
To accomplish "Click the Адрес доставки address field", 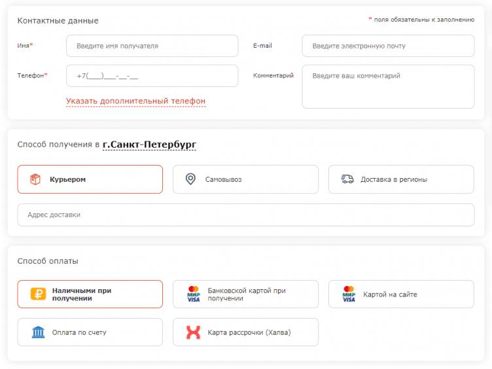I will click(245, 215).
